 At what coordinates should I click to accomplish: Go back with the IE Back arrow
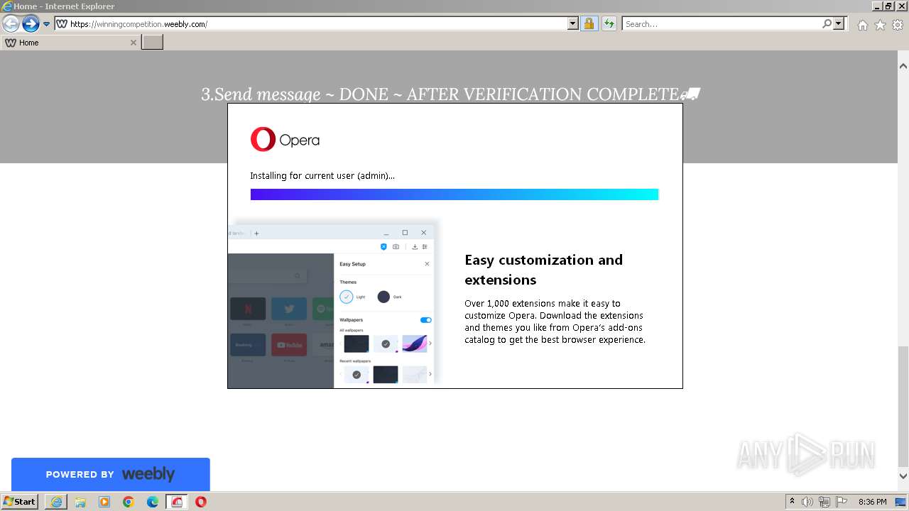click(x=11, y=24)
